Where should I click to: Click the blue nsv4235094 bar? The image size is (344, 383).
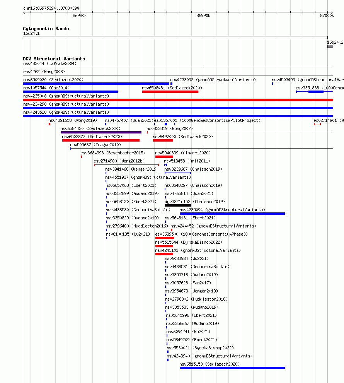pos(232,214)
